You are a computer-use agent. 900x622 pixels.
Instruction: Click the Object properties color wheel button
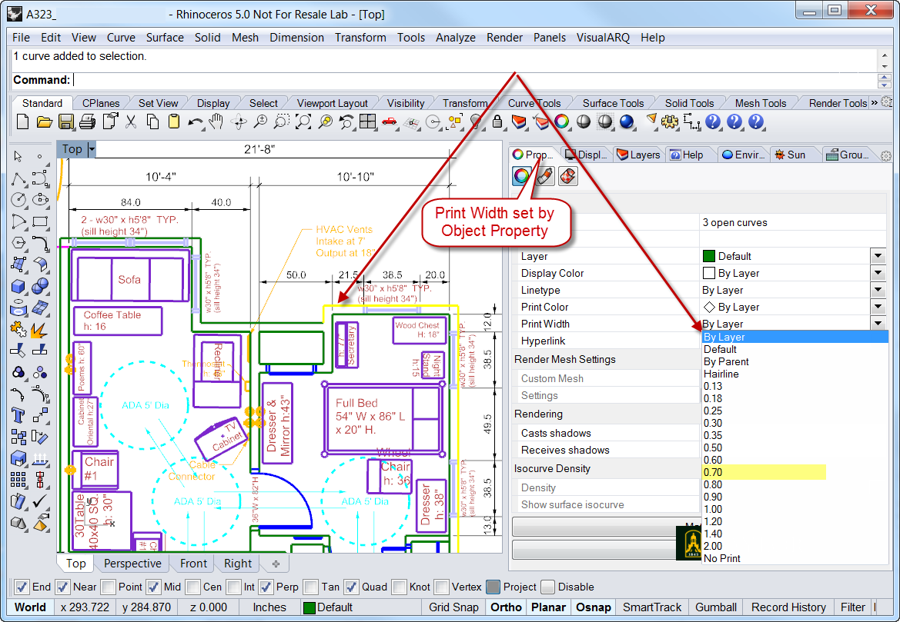pyautogui.click(x=521, y=176)
